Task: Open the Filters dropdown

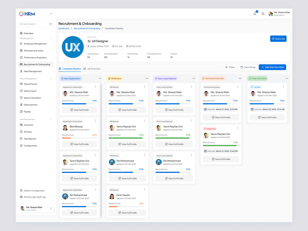Action: [230, 67]
